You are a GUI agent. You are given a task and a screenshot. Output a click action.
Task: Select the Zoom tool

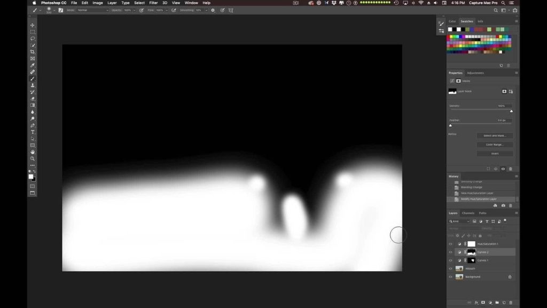click(33, 158)
